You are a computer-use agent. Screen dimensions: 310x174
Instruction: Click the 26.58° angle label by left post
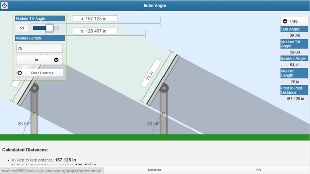(24, 124)
